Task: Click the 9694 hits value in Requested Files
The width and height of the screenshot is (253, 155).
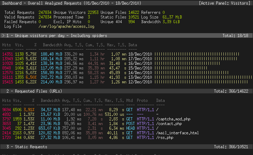Action: tap(6, 110)
